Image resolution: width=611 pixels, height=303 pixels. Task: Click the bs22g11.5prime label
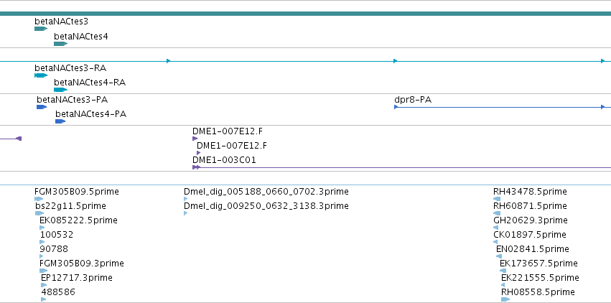tap(70, 206)
